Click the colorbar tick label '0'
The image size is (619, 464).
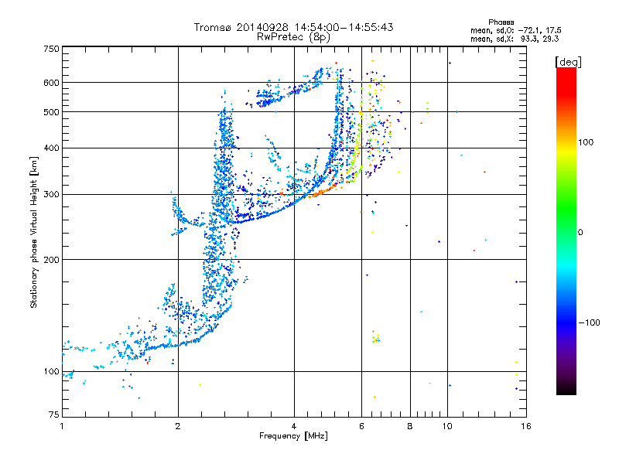580,233
